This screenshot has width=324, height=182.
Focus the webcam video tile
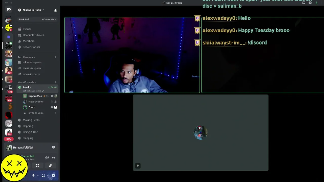(x=132, y=55)
